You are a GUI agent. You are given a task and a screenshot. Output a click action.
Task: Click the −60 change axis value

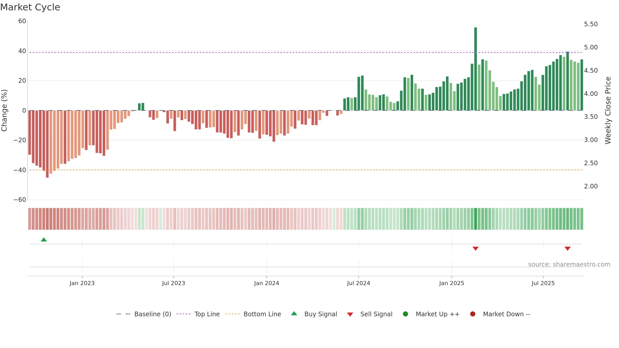(x=20, y=200)
